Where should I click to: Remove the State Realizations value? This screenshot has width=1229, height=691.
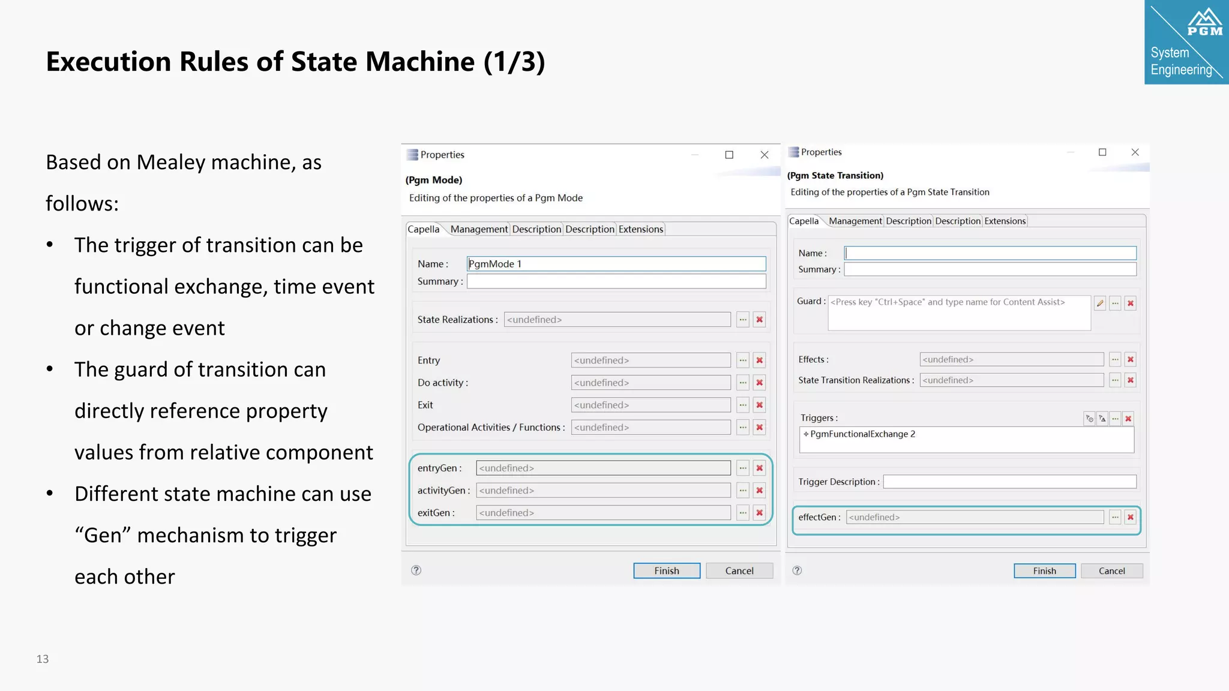click(x=760, y=320)
